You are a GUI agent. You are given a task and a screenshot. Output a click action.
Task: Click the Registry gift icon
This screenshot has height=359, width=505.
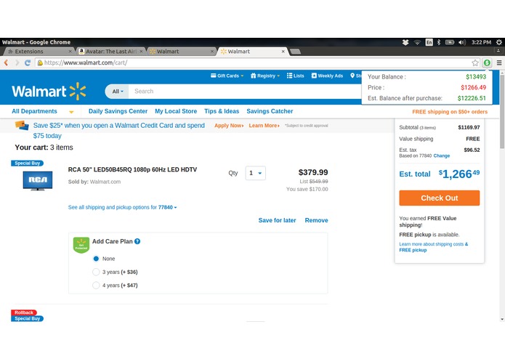tap(253, 76)
